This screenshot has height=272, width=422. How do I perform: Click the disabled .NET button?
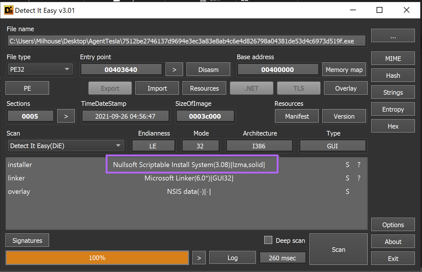(x=251, y=88)
